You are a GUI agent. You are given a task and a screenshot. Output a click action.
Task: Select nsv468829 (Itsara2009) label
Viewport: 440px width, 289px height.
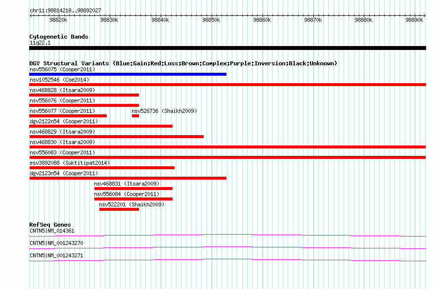coord(62,132)
